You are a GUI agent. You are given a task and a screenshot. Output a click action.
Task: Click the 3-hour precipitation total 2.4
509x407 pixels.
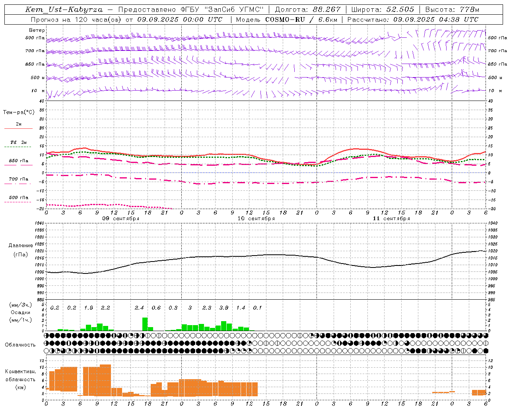click(x=139, y=308)
